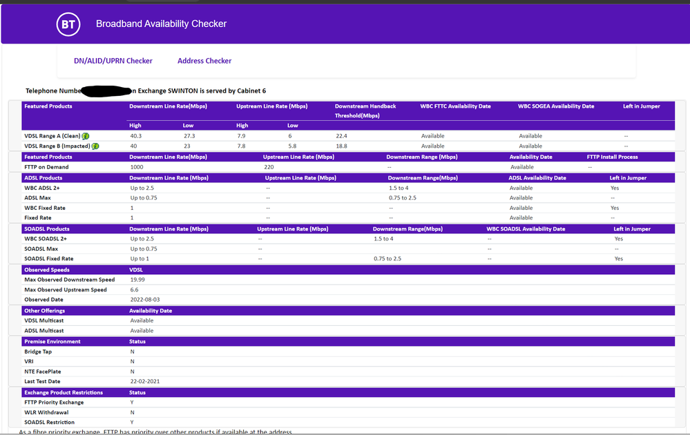Screen dimensions: 690x435
Task: Click the Downstream Handback Threshold column header
Action: point(365,111)
